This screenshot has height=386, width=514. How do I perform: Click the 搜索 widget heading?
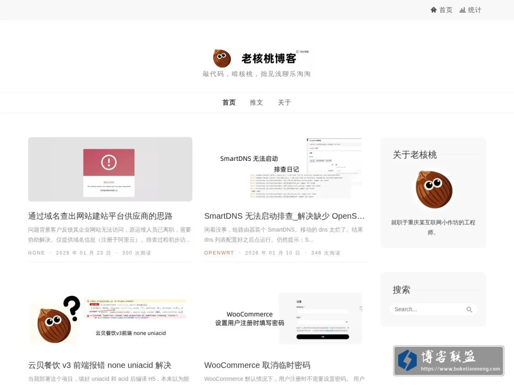pos(401,290)
